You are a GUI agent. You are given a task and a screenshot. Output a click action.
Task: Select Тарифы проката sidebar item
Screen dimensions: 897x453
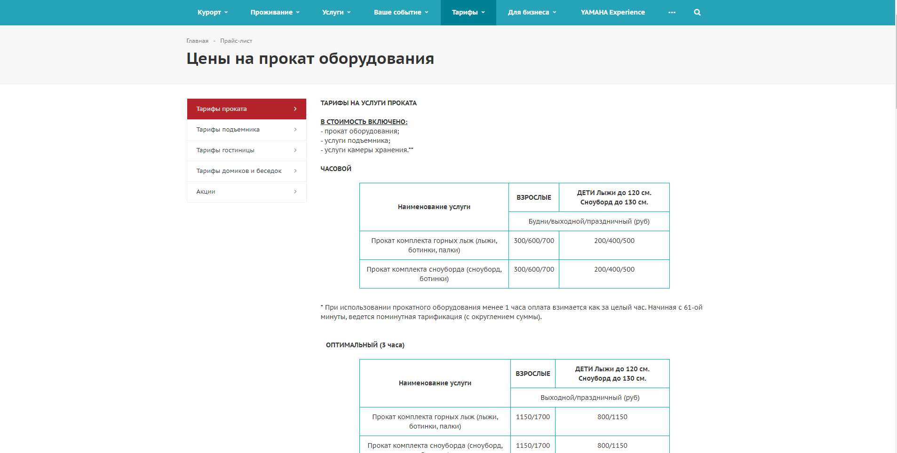pyautogui.click(x=246, y=109)
